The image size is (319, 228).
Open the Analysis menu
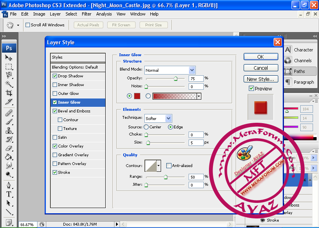(104, 14)
